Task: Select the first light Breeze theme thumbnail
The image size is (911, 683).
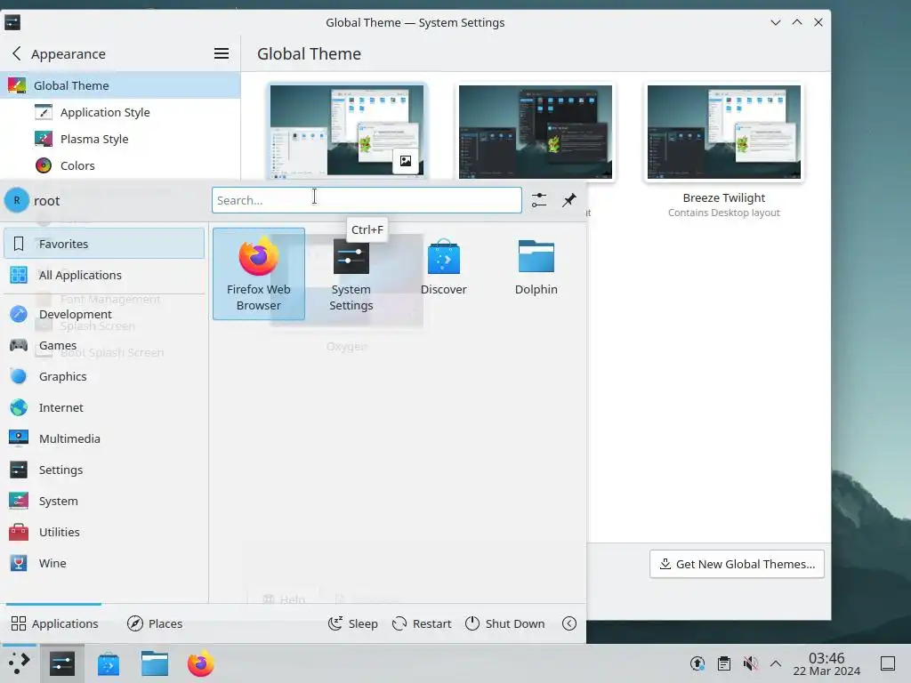Action: [347, 132]
